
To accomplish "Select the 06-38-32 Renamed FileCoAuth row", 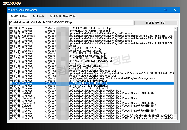I will (x=92, y=36).
